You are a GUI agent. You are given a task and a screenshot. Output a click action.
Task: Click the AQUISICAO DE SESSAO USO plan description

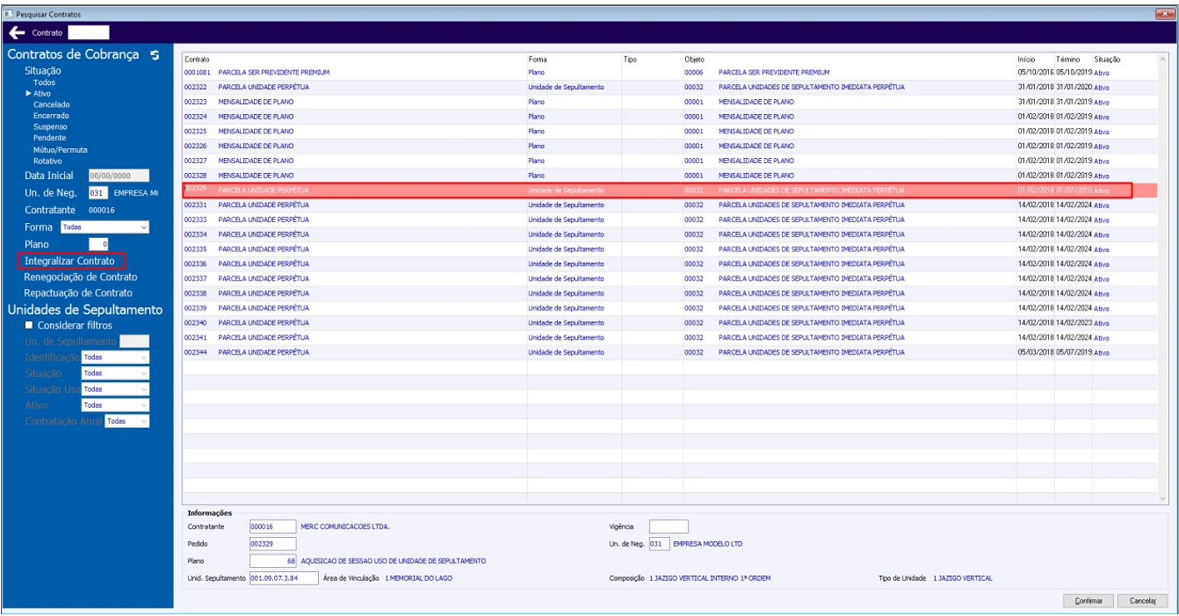pyautogui.click(x=393, y=561)
